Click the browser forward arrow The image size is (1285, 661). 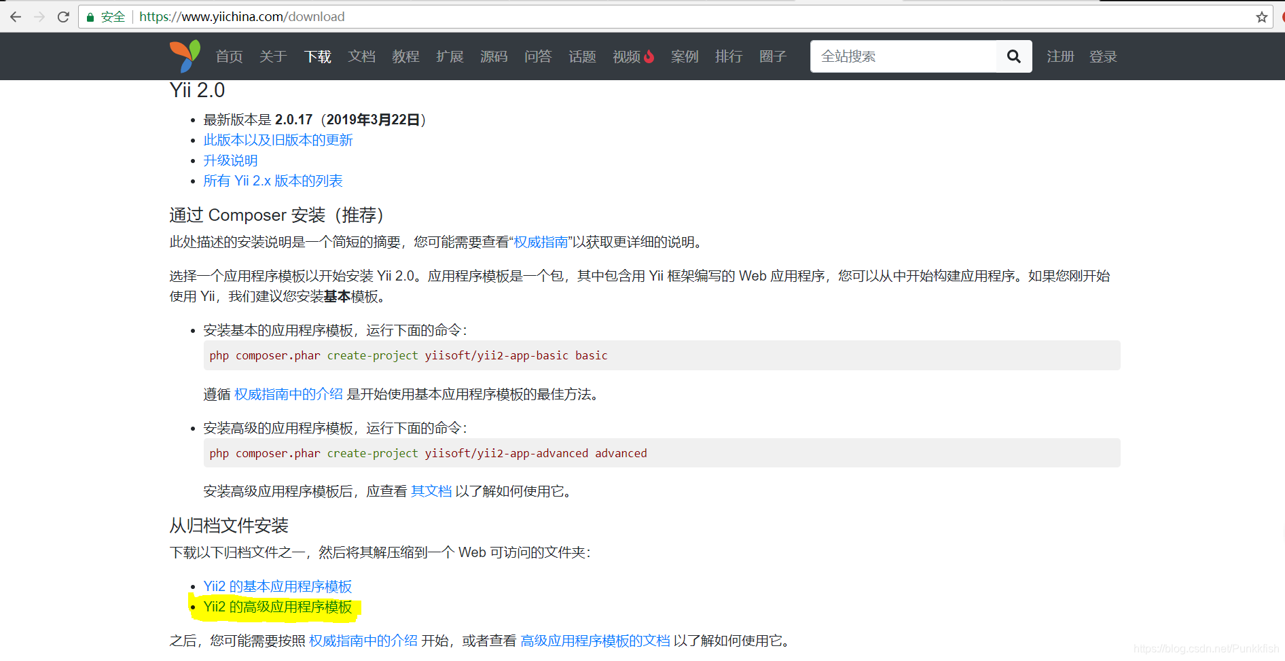click(39, 17)
